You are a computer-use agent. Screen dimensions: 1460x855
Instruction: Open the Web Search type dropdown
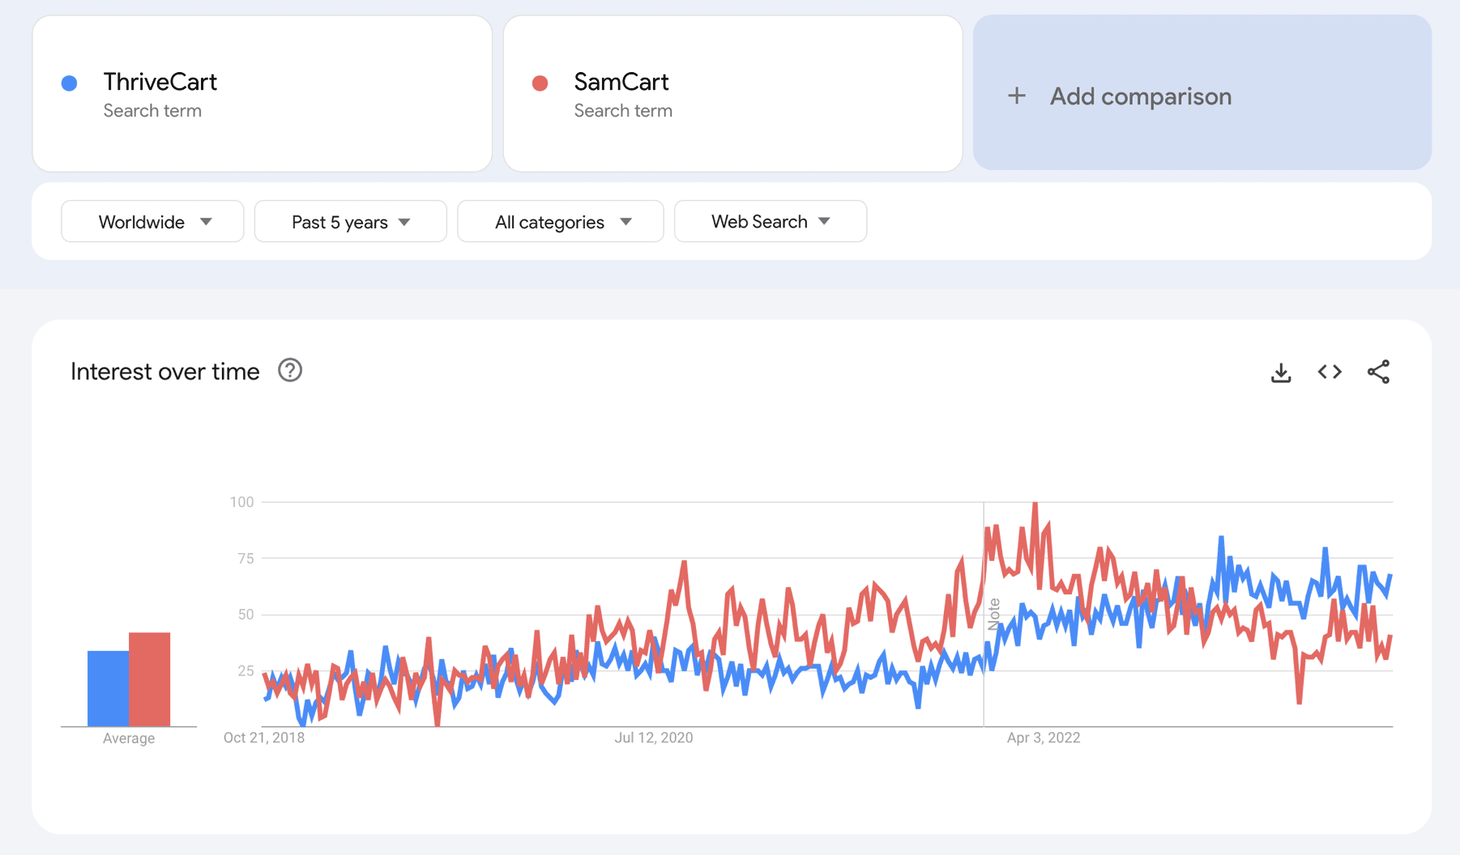point(771,221)
